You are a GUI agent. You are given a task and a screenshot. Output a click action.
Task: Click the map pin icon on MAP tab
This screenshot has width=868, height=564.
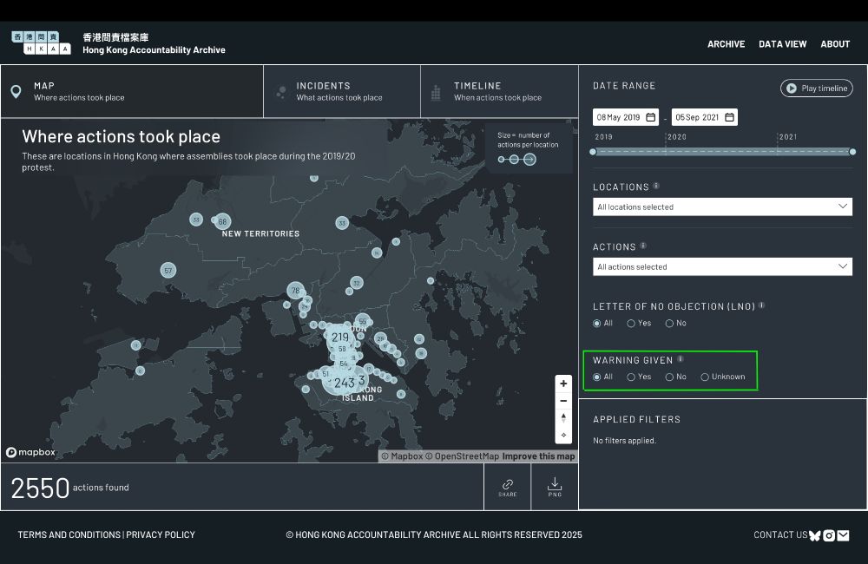[16, 91]
